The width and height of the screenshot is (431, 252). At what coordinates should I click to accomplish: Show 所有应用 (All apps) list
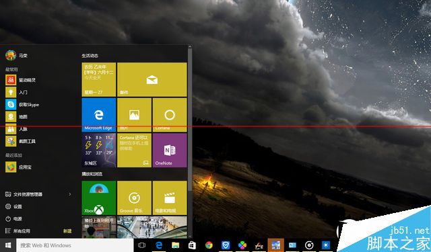(18, 231)
